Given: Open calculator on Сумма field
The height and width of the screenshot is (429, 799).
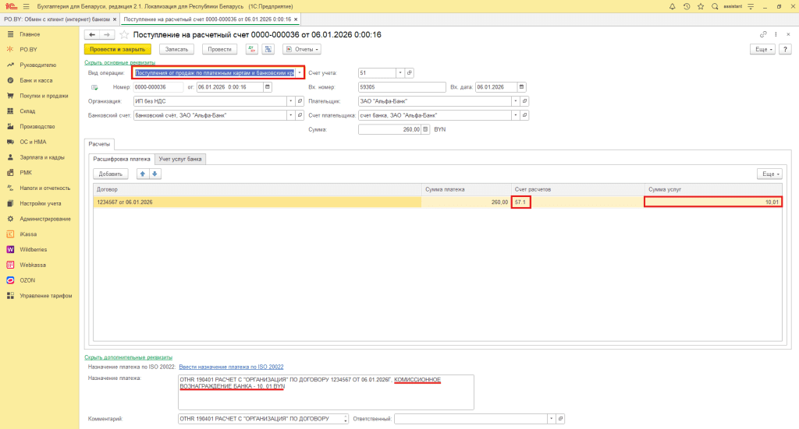Looking at the screenshot, I should tap(426, 129).
